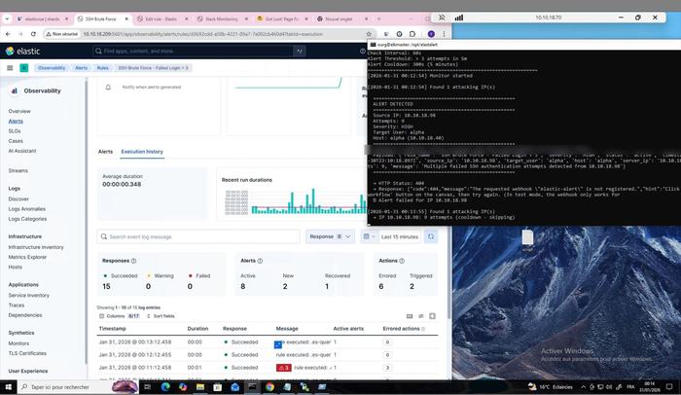
Task: Switch to Stack Monitoring browser tab
Action: 223,19
